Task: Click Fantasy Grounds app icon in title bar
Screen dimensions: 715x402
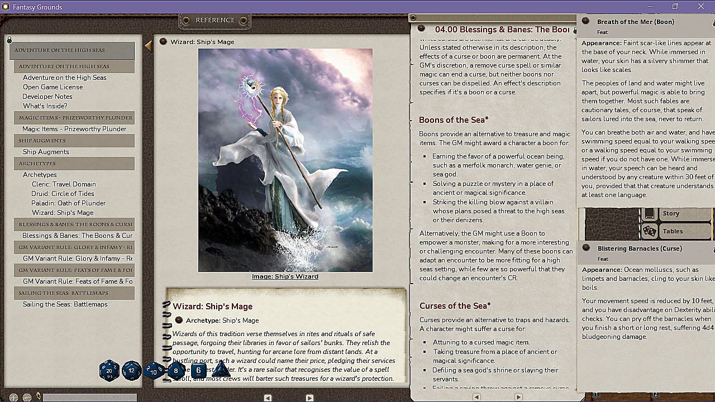Action: (x=6, y=7)
